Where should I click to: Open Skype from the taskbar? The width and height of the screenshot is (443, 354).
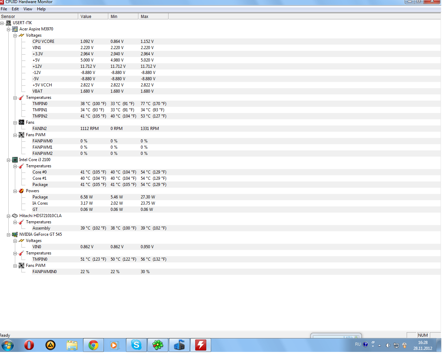coord(136,345)
